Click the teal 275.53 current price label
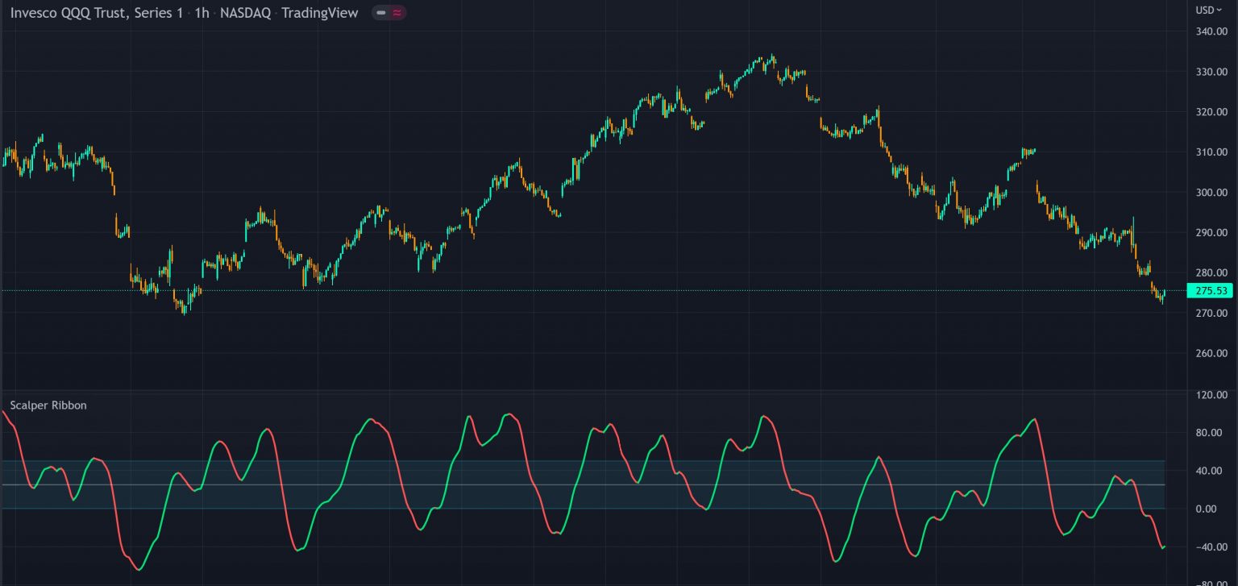1238x586 pixels. [x=1212, y=291]
